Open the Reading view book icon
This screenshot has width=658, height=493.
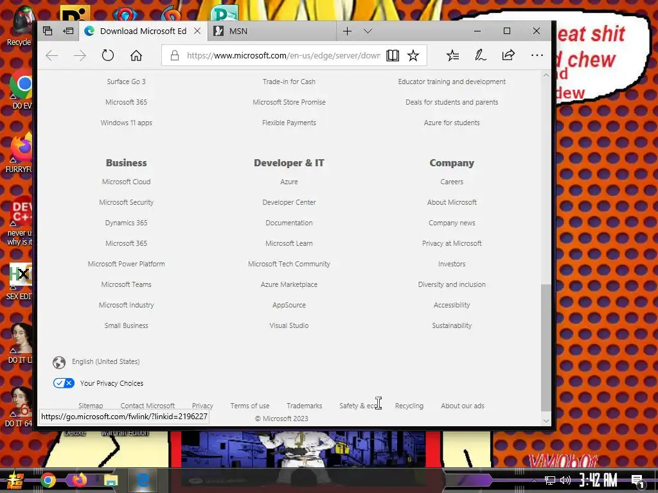pyautogui.click(x=393, y=55)
